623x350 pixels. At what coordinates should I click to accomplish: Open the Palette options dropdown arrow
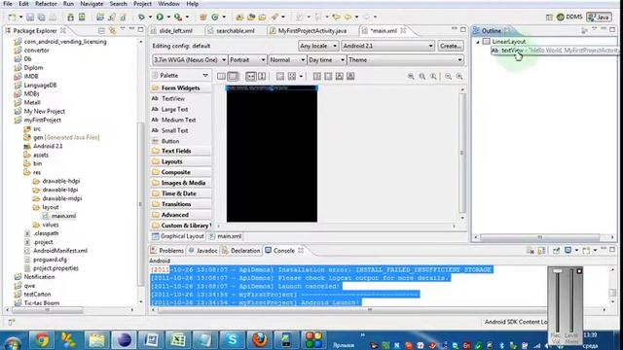click(x=205, y=76)
